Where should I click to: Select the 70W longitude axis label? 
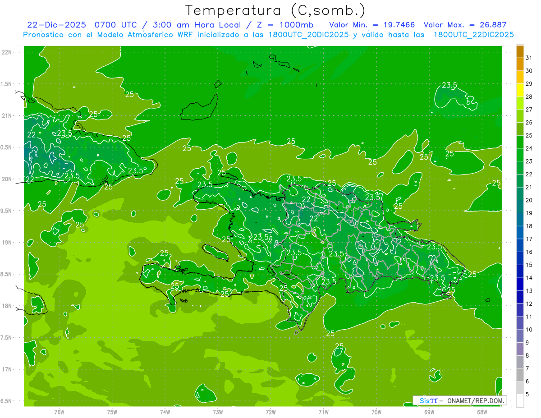376,412
